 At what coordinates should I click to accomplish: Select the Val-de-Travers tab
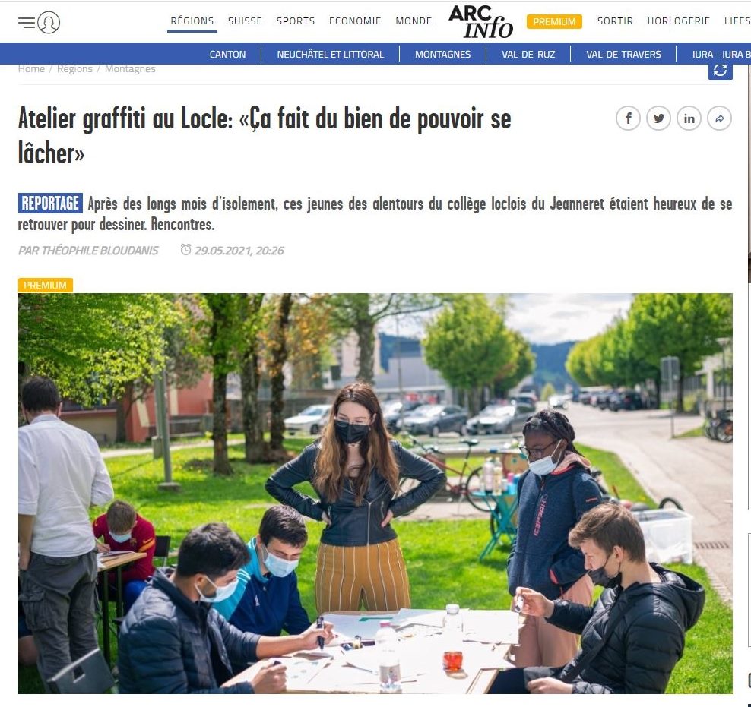pyautogui.click(x=623, y=54)
